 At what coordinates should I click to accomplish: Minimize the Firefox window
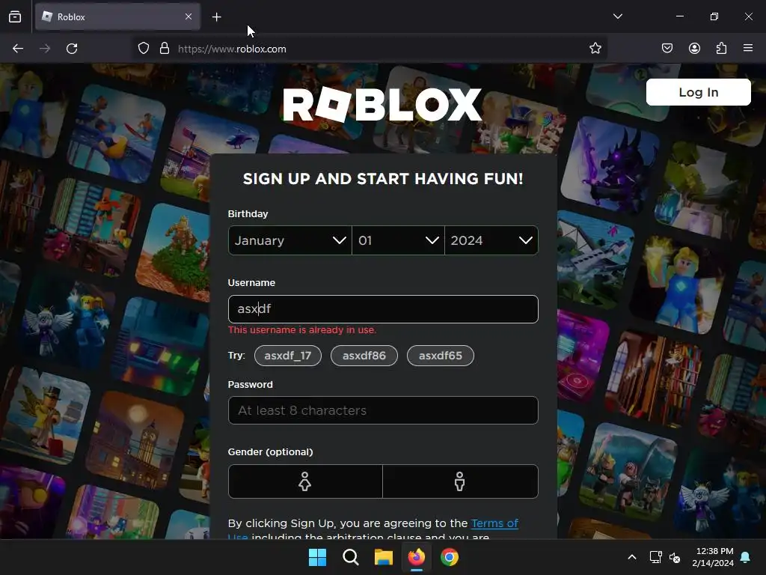(679, 16)
